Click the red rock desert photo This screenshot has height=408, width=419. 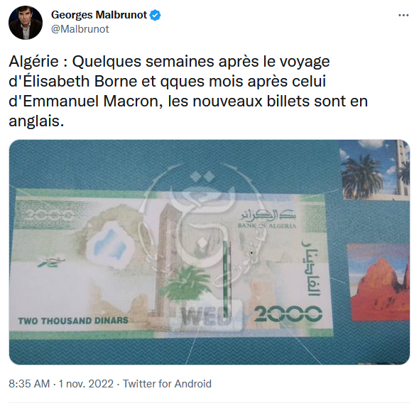(x=378, y=282)
